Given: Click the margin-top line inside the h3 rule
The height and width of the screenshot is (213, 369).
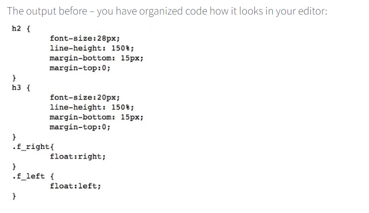Looking at the screenshot, I should coord(80,126).
